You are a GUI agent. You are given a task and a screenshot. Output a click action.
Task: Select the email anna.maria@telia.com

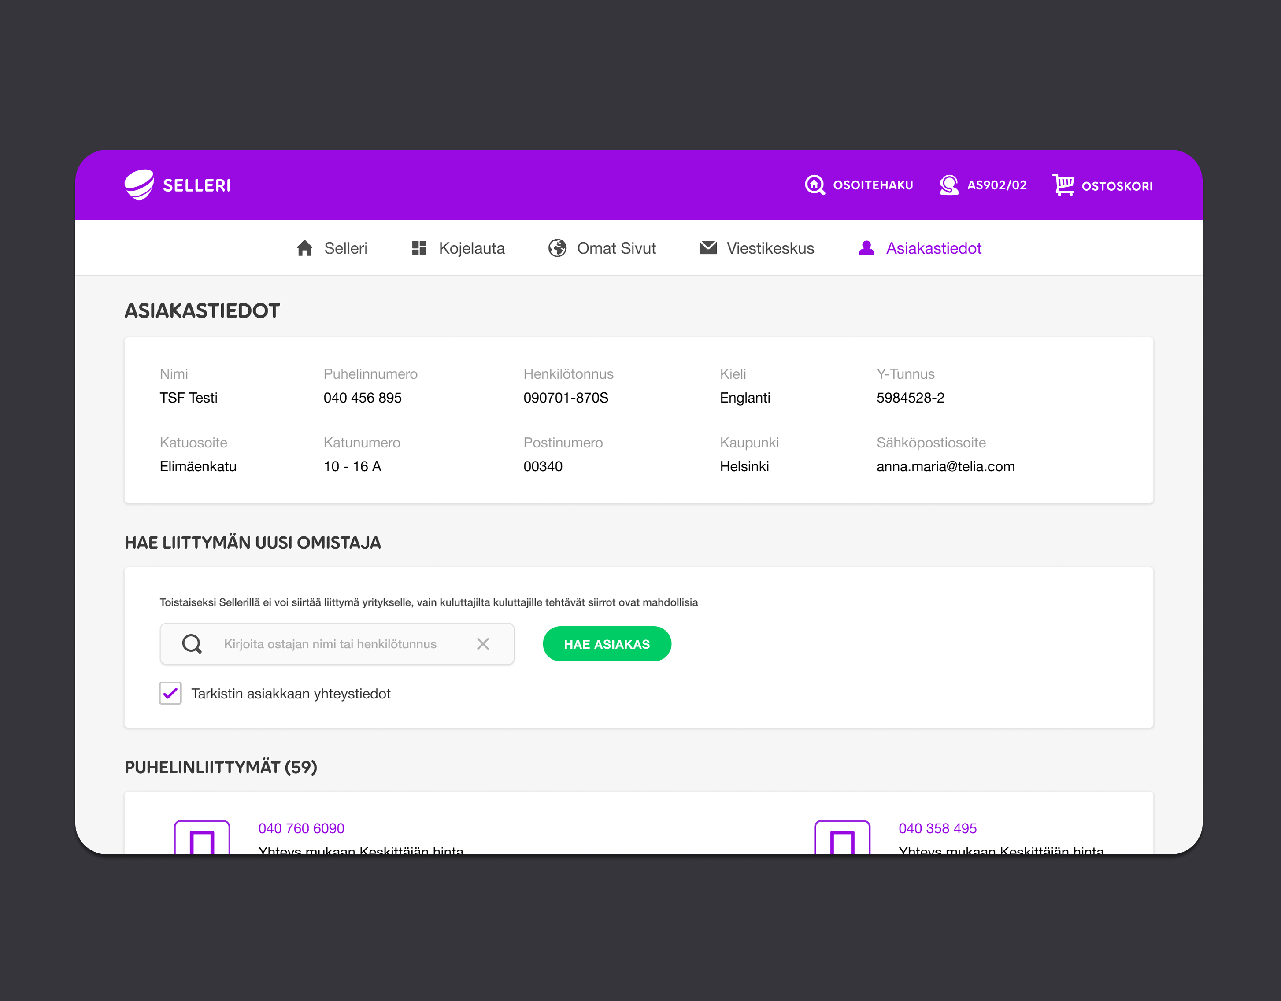click(945, 466)
